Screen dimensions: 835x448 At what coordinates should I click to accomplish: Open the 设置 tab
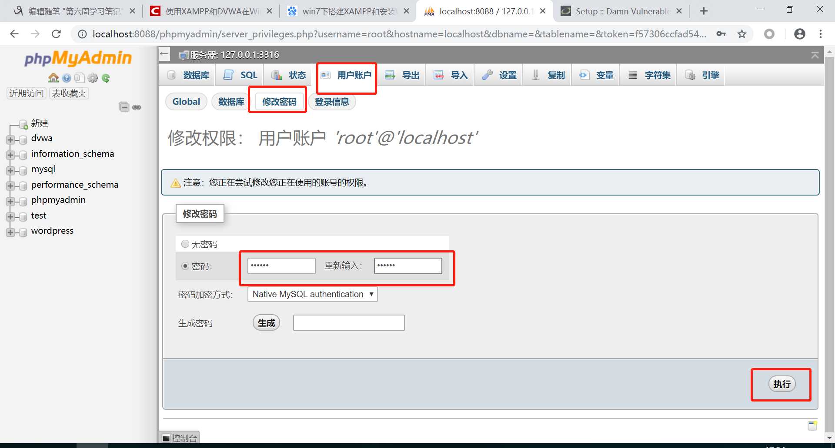click(x=499, y=75)
